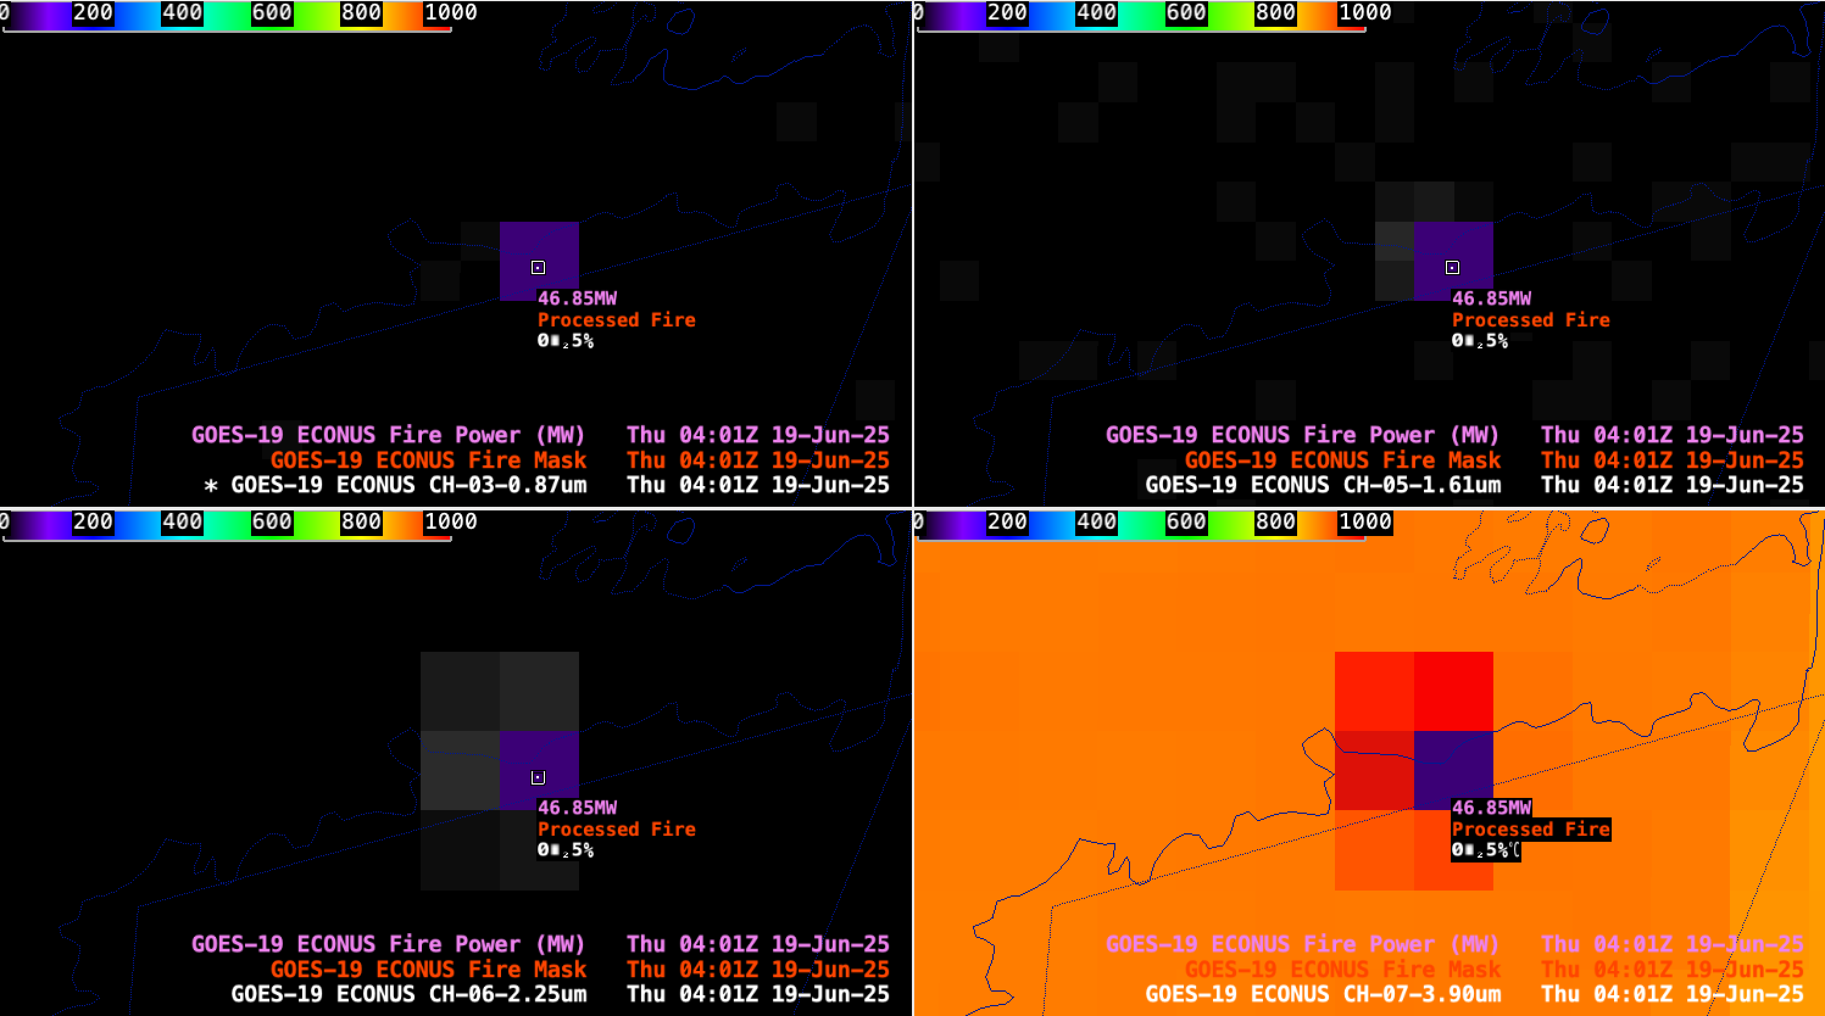Click the 46.85MW readout in CH-07 panel
The height and width of the screenshot is (1016, 1825).
coord(1492,807)
